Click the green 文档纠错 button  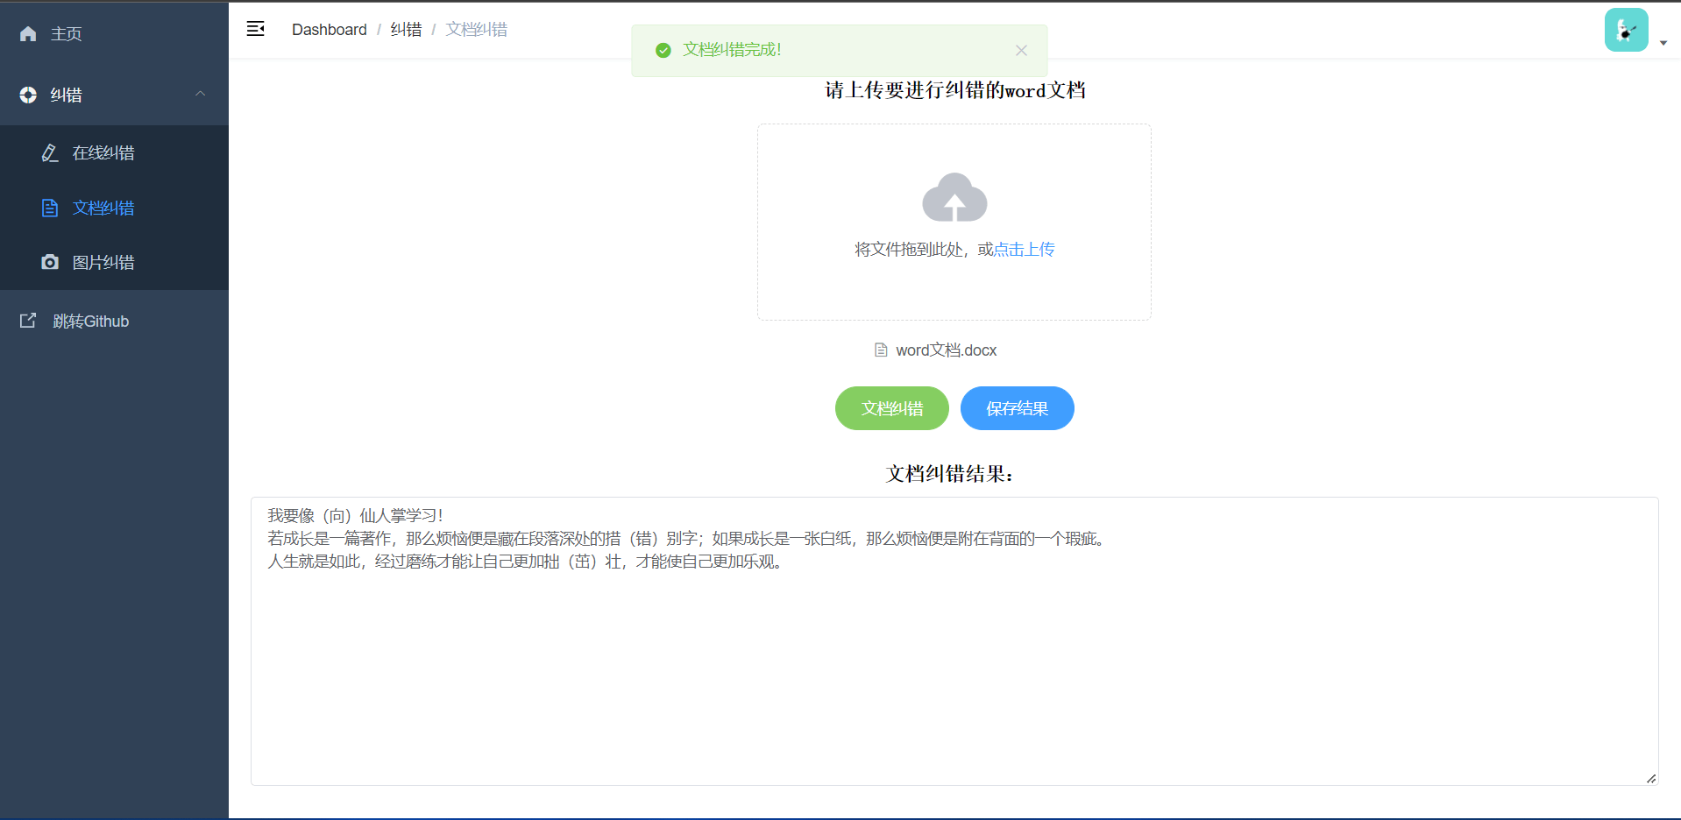point(891,408)
